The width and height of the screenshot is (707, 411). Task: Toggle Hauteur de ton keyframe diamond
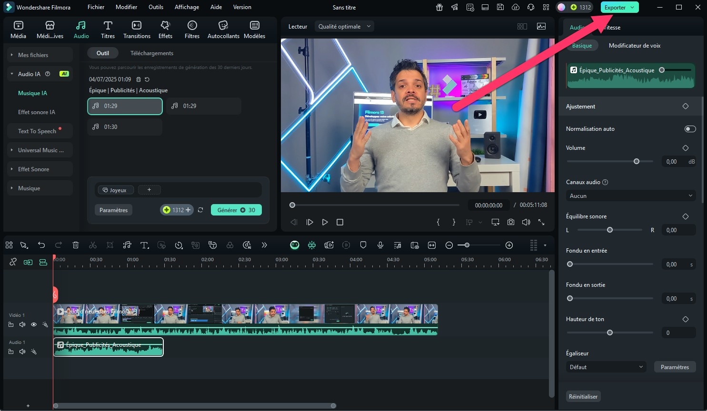pos(686,319)
